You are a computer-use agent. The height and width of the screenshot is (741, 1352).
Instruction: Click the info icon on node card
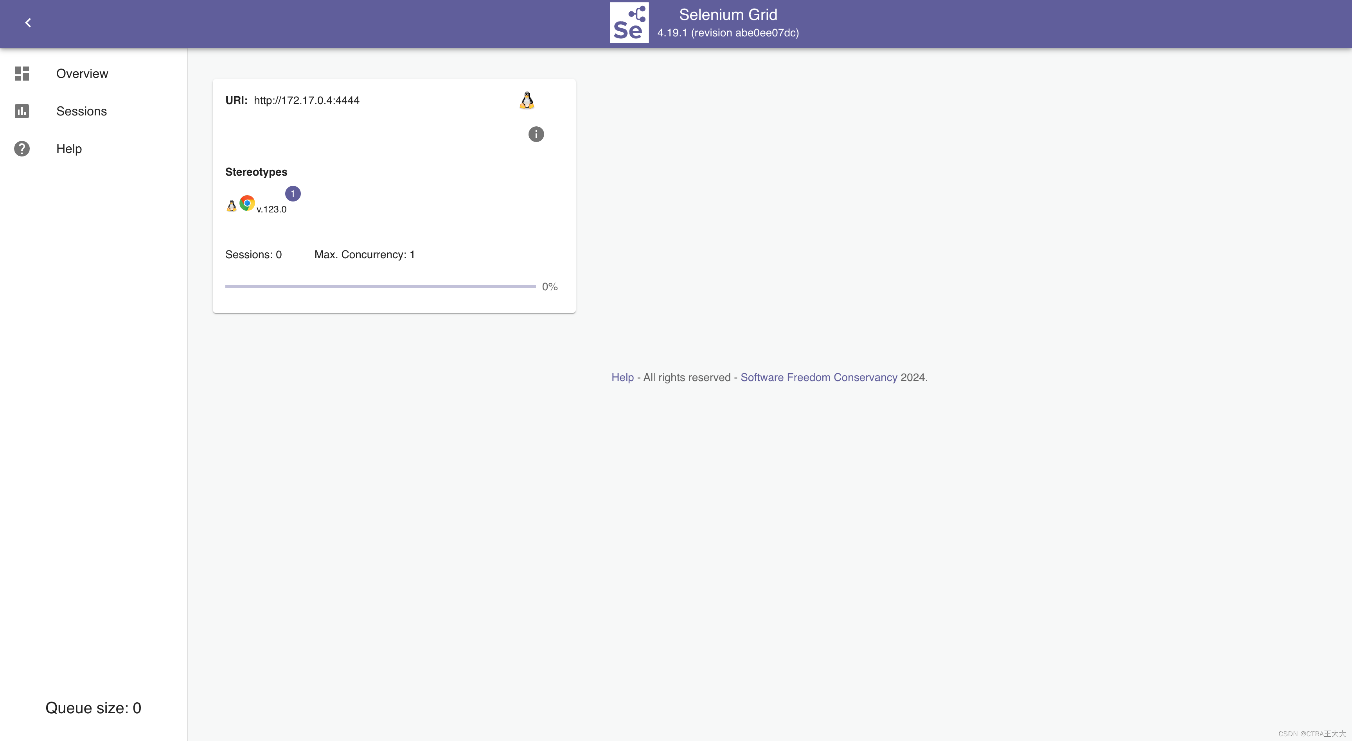click(x=536, y=134)
